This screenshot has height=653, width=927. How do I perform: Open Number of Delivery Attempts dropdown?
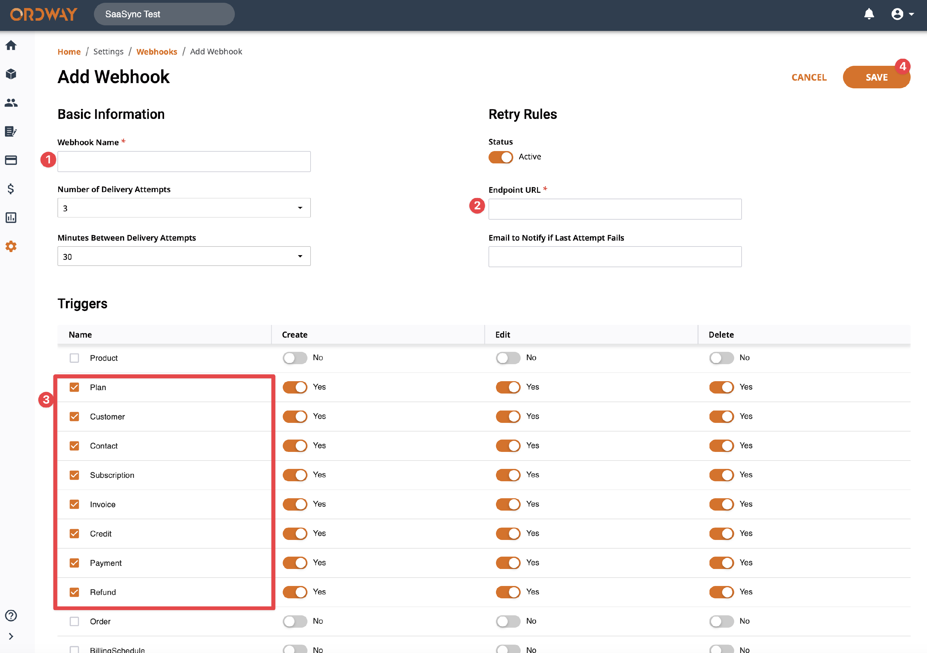[184, 208]
